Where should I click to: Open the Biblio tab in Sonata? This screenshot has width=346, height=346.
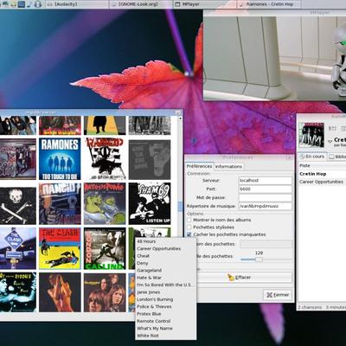pos(337,157)
